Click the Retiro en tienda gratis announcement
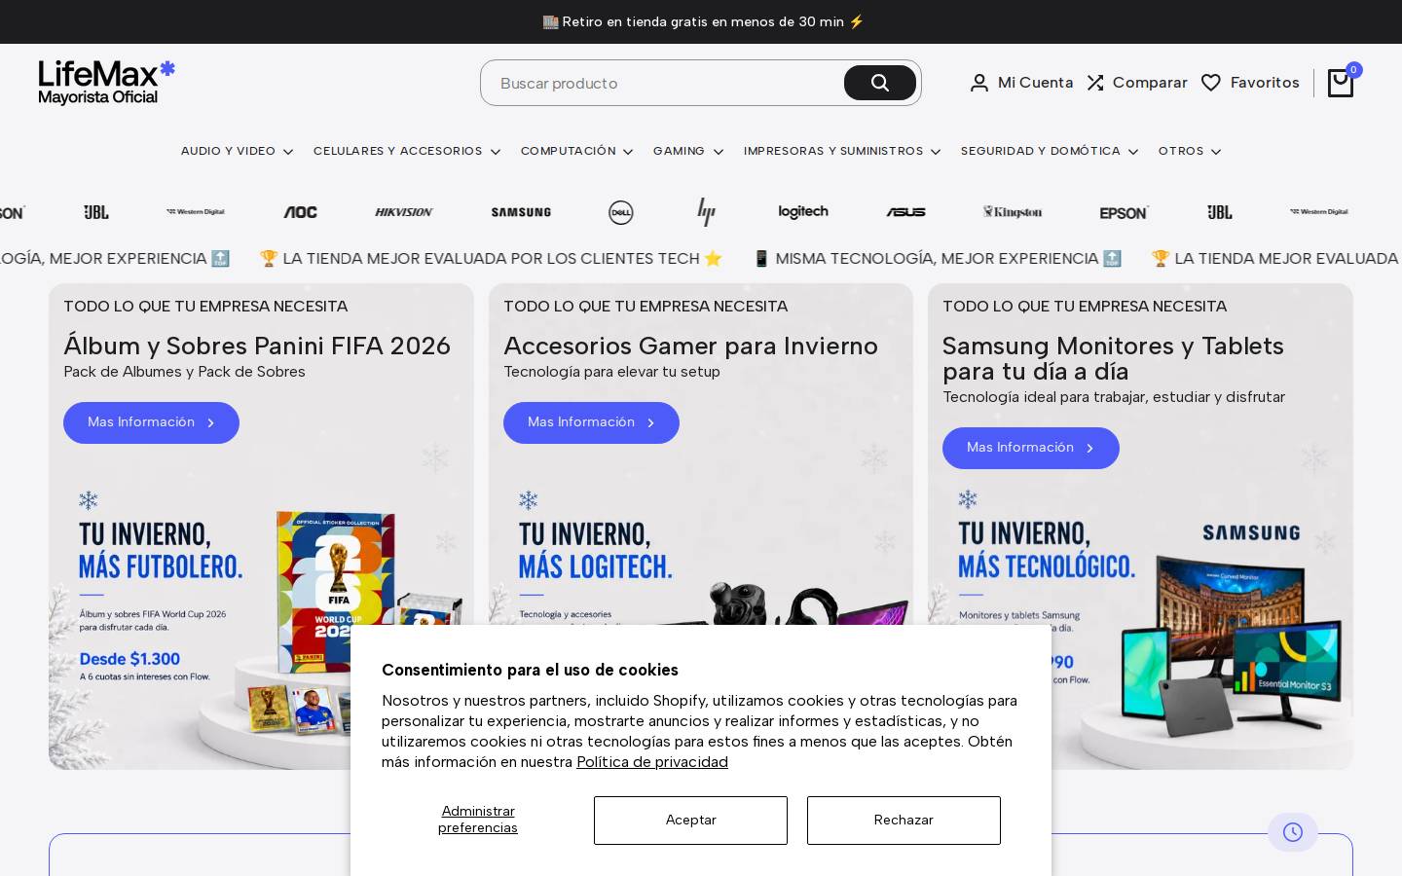 [x=703, y=21]
